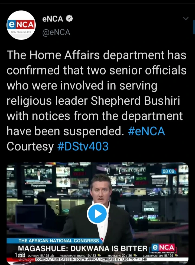Image resolution: width=195 pixels, height=265 pixels.
Task: Click the 1:53 video duration label
Action: click(x=20, y=255)
